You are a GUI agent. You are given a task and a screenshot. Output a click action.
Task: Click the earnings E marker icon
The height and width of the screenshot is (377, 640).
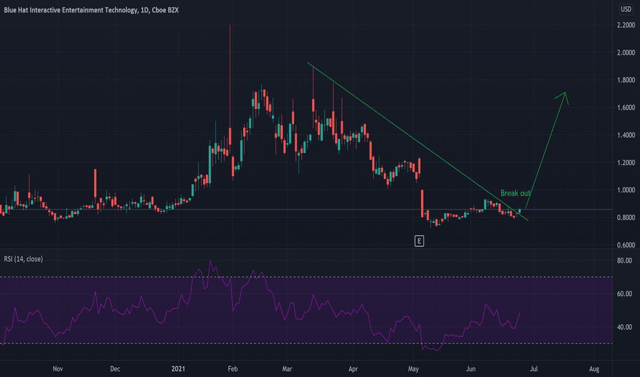pyautogui.click(x=419, y=241)
